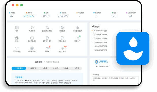Switch to the 采购进货 tab
The height and width of the screenshot is (92, 157).
[47, 62]
